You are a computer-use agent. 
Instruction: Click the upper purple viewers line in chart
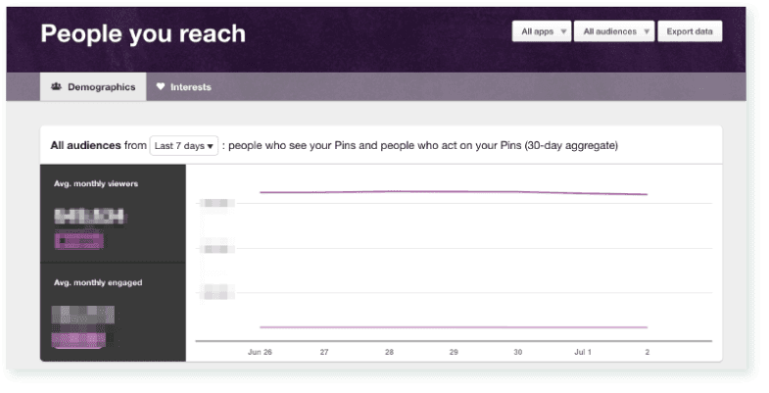(453, 192)
